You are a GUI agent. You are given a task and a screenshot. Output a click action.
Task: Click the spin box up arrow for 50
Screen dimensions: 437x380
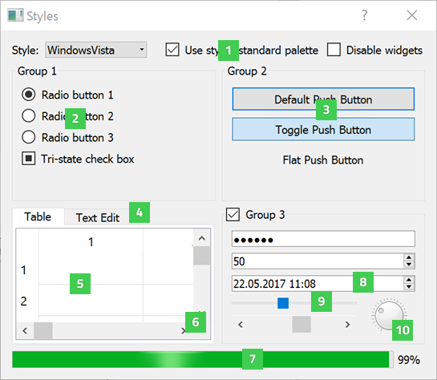coord(409,258)
